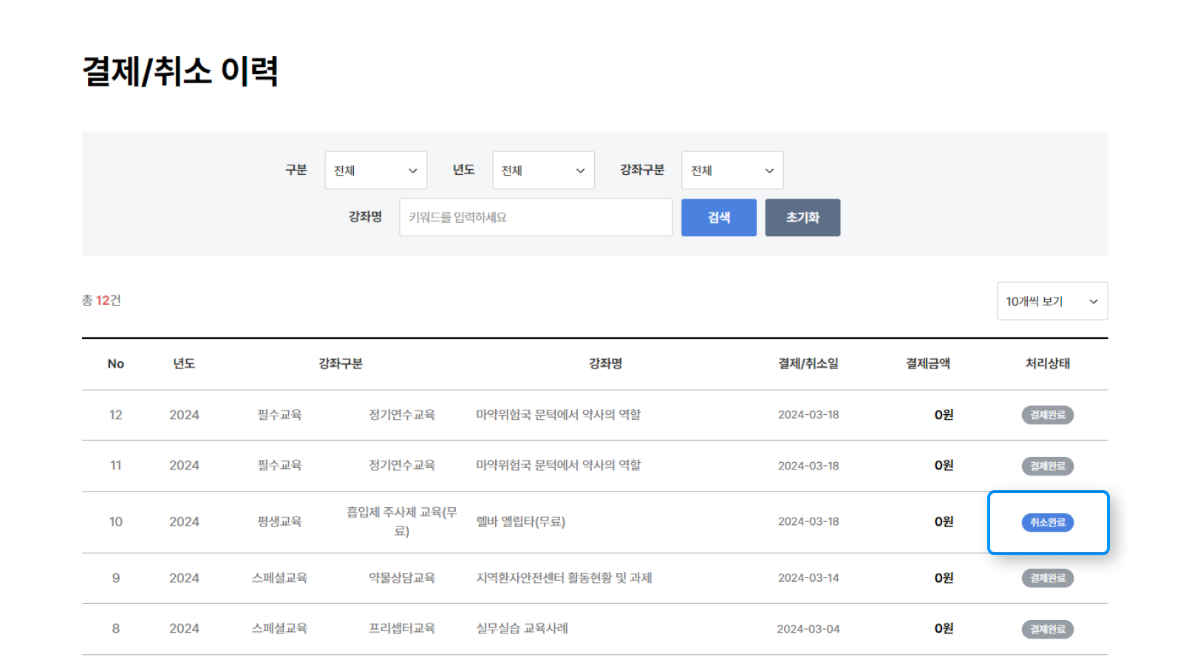Click 지역환자안전센터 활동현황 및 과제 course name
The width and height of the screenshot is (1203, 660).
coord(564,578)
